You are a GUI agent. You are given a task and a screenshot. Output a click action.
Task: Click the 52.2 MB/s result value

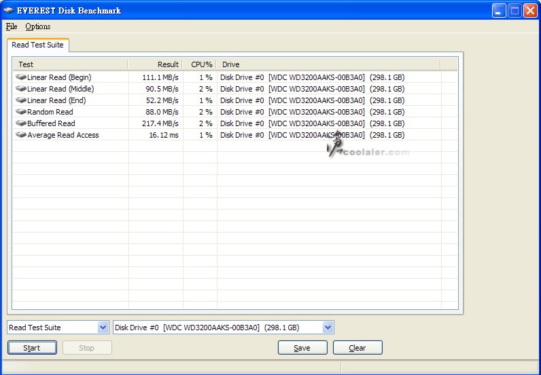tap(162, 100)
